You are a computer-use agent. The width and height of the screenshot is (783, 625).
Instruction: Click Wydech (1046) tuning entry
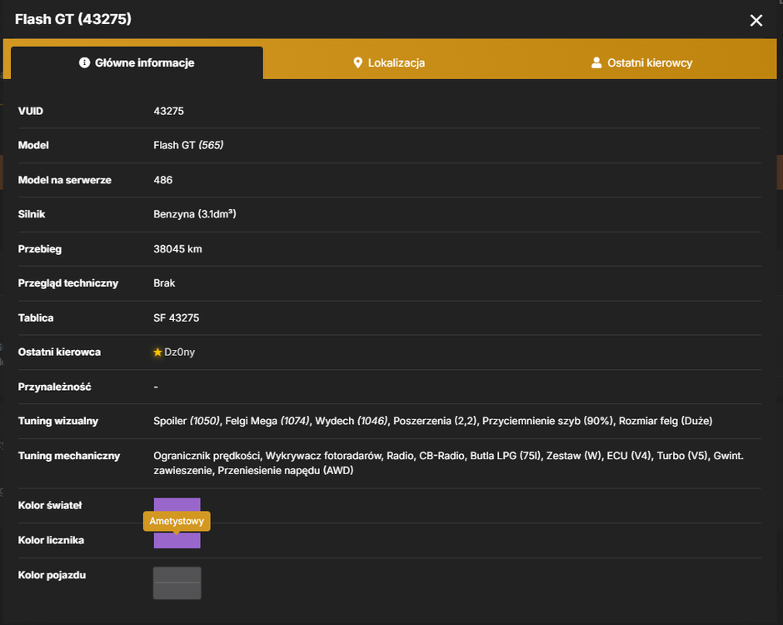351,421
